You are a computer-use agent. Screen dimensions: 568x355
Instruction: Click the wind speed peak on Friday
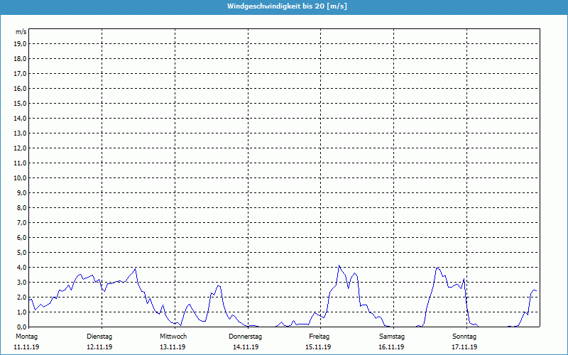[x=339, y=266]
